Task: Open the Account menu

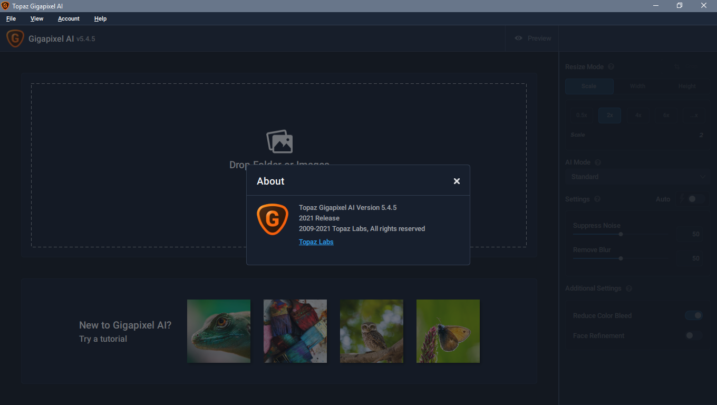Action: (69, 18)
